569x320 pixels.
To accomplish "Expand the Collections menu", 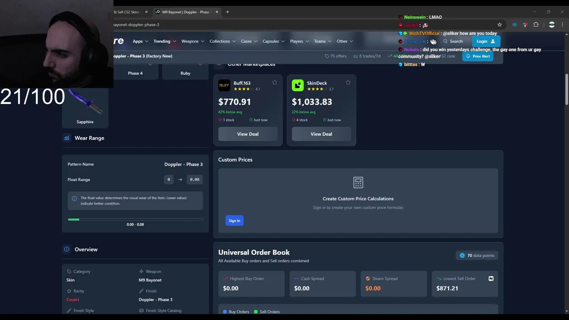I will click(223, 41).
